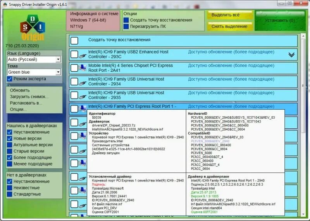Tick checkbox for USB Universal Host Controller 2934
Viewport: 310px width, 221px height.
point(74,81)
